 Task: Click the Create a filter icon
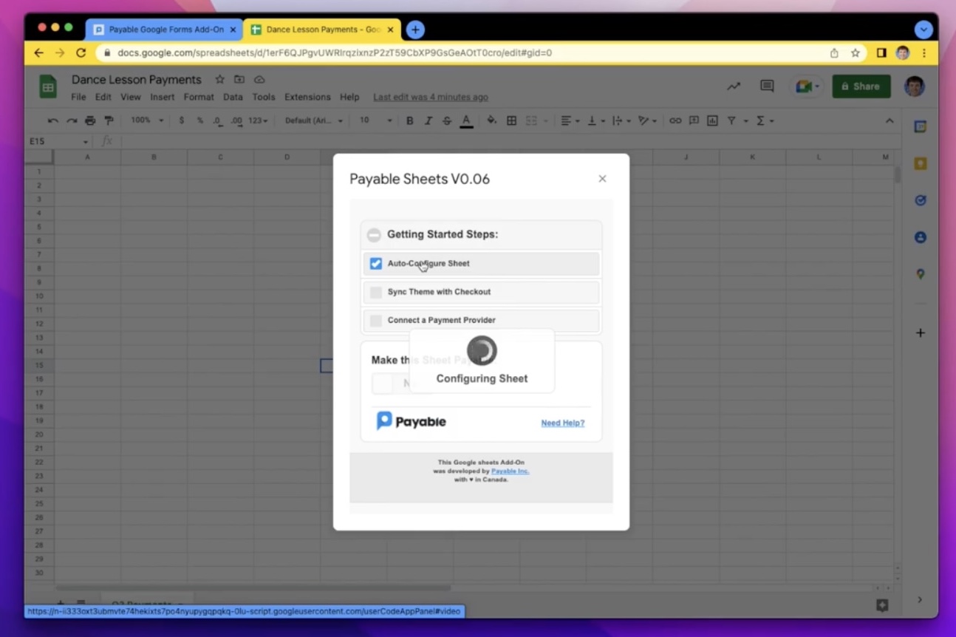[731, 120]
